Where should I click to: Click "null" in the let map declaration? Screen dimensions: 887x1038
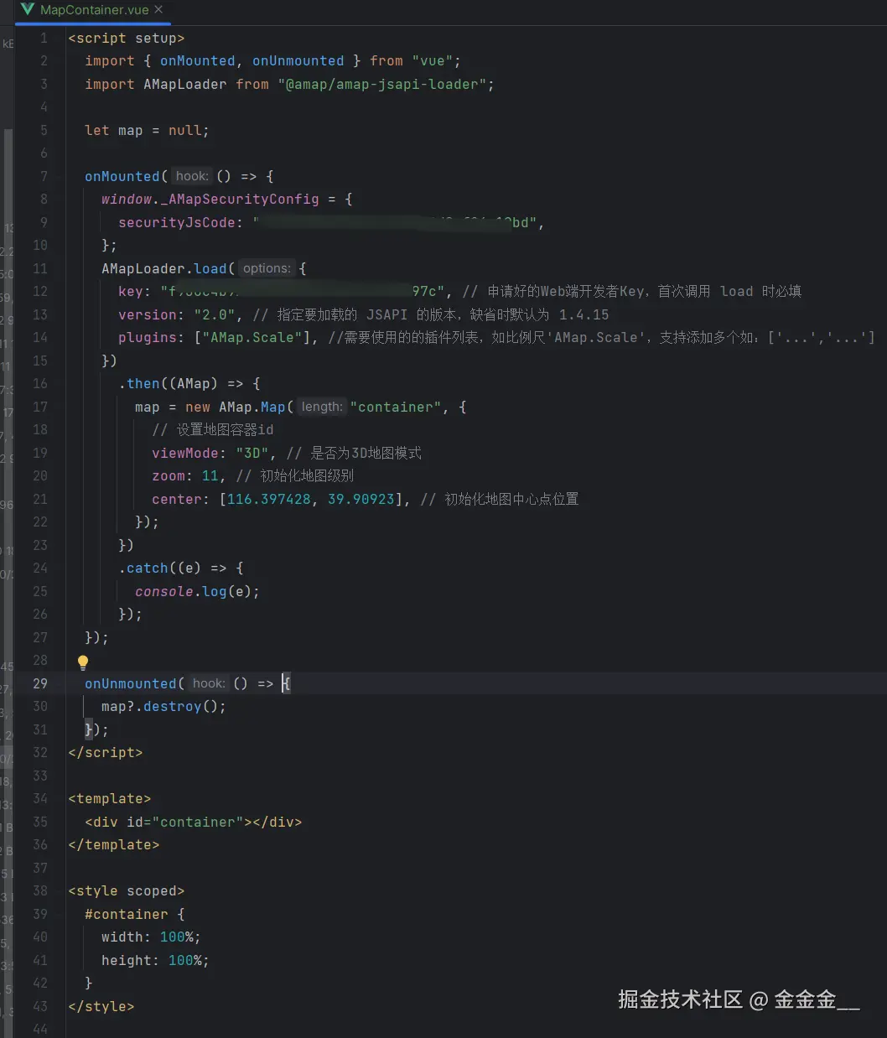point(185,130)
